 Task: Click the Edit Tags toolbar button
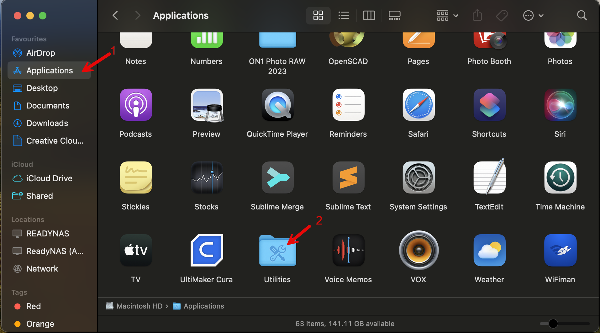(502, 15)
